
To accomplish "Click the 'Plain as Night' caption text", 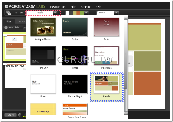I will (x=75, y=97).
